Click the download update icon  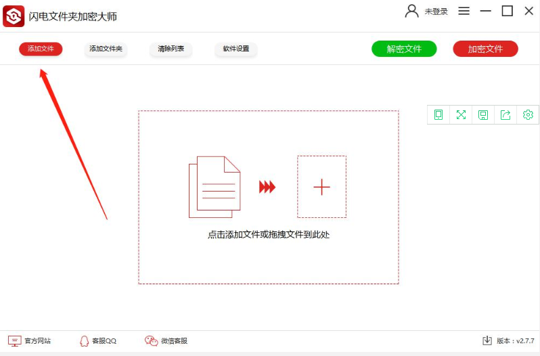coord(487,340)
